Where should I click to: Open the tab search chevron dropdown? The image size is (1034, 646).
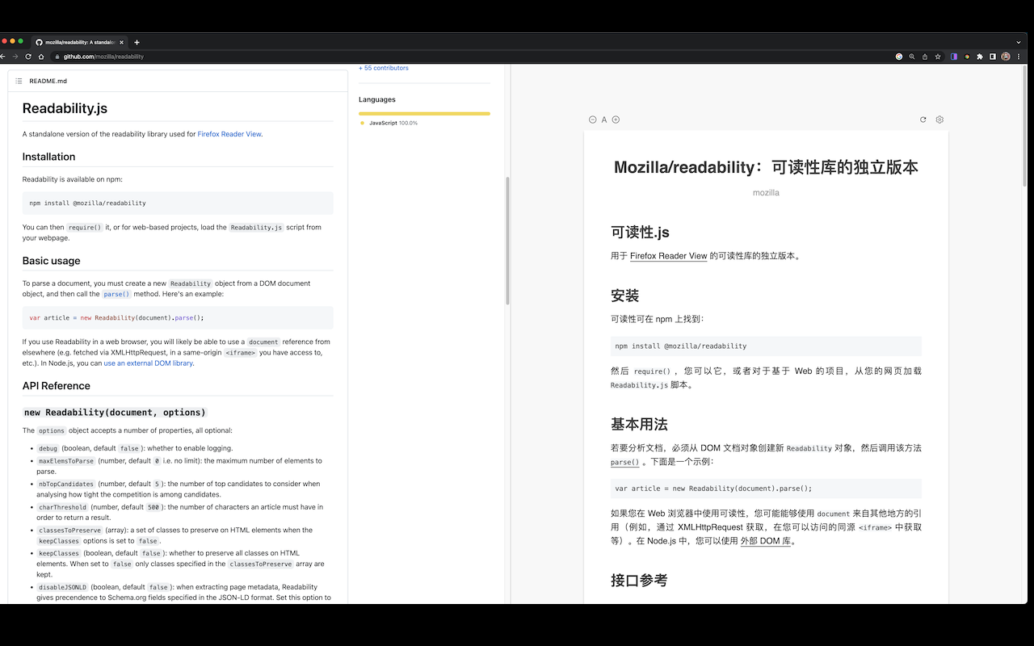[x=1018, y=42]
